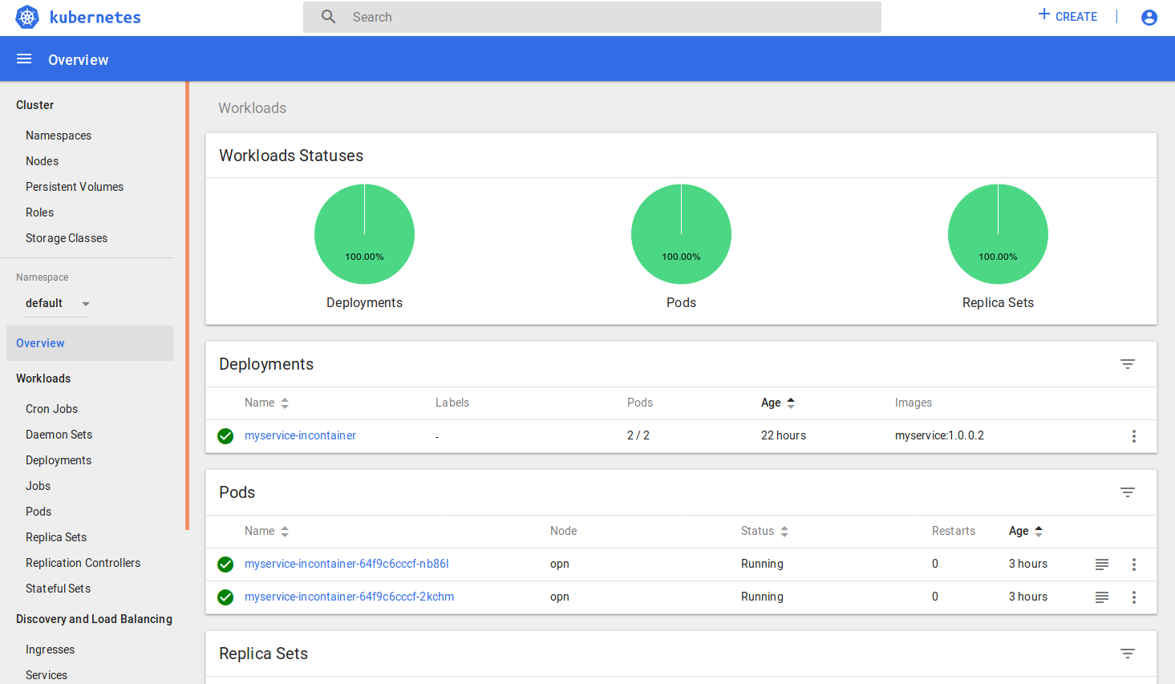This screenshot has height=684, width=1175.
Task: Open Daemon Sets in sidebar
Action: coord(59,435)
